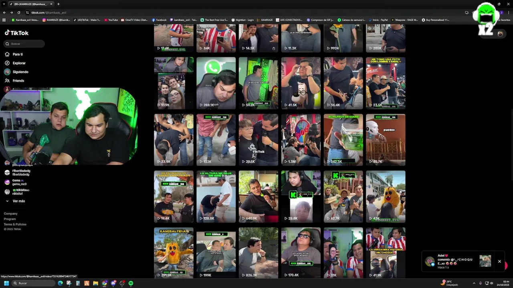The image size is (513, 288).
Task: Open the Program footer link
Action: [10, 219]
